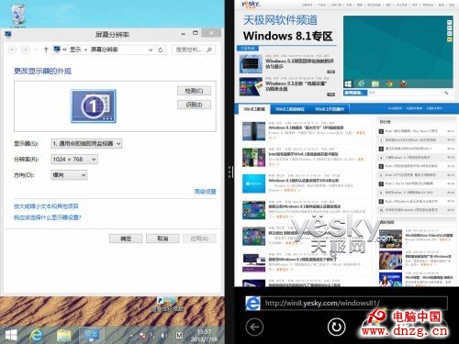Click the forward arrow in Screen Resolution window
Image resolution: width=459 pixels, height=344 pixels.
pyautogui.click(x=26, y=50)
